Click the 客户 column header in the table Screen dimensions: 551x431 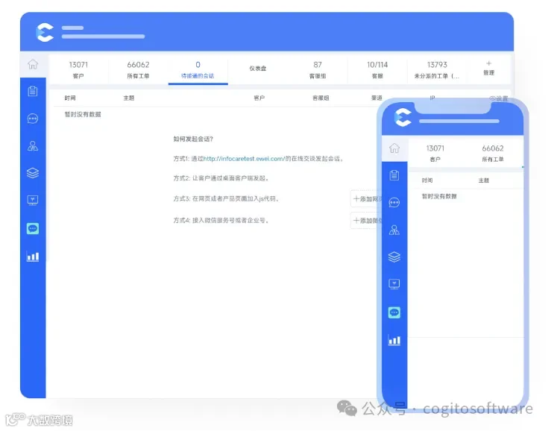(x=259, y=98)
